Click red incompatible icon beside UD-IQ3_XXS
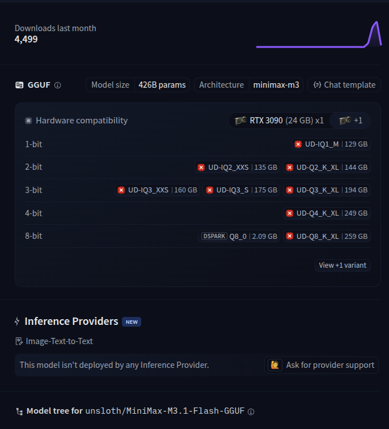Image resolution: width=389 pixels, height=429 pixels. tap(121, 190)
